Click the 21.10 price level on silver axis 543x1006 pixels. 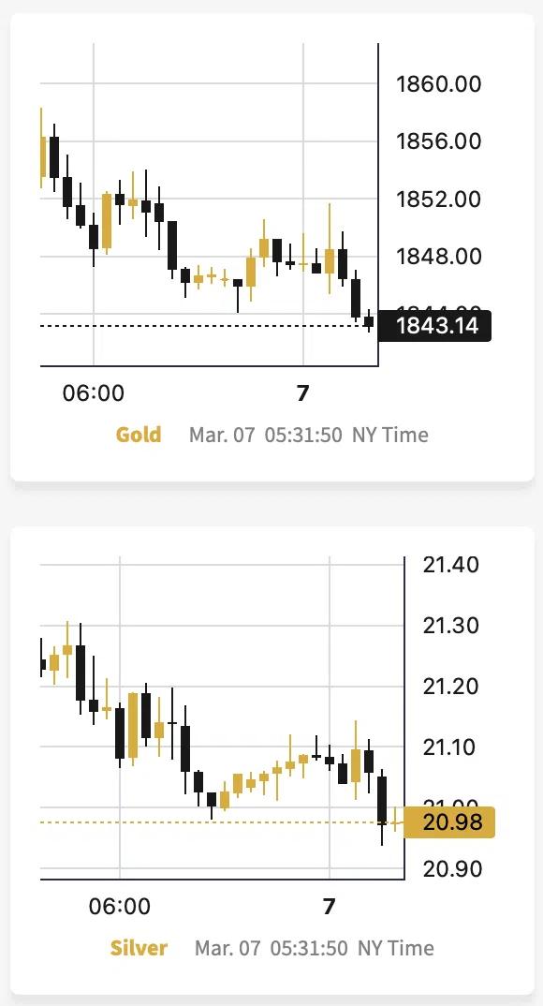pyautogui.click(x=450, y=747)
